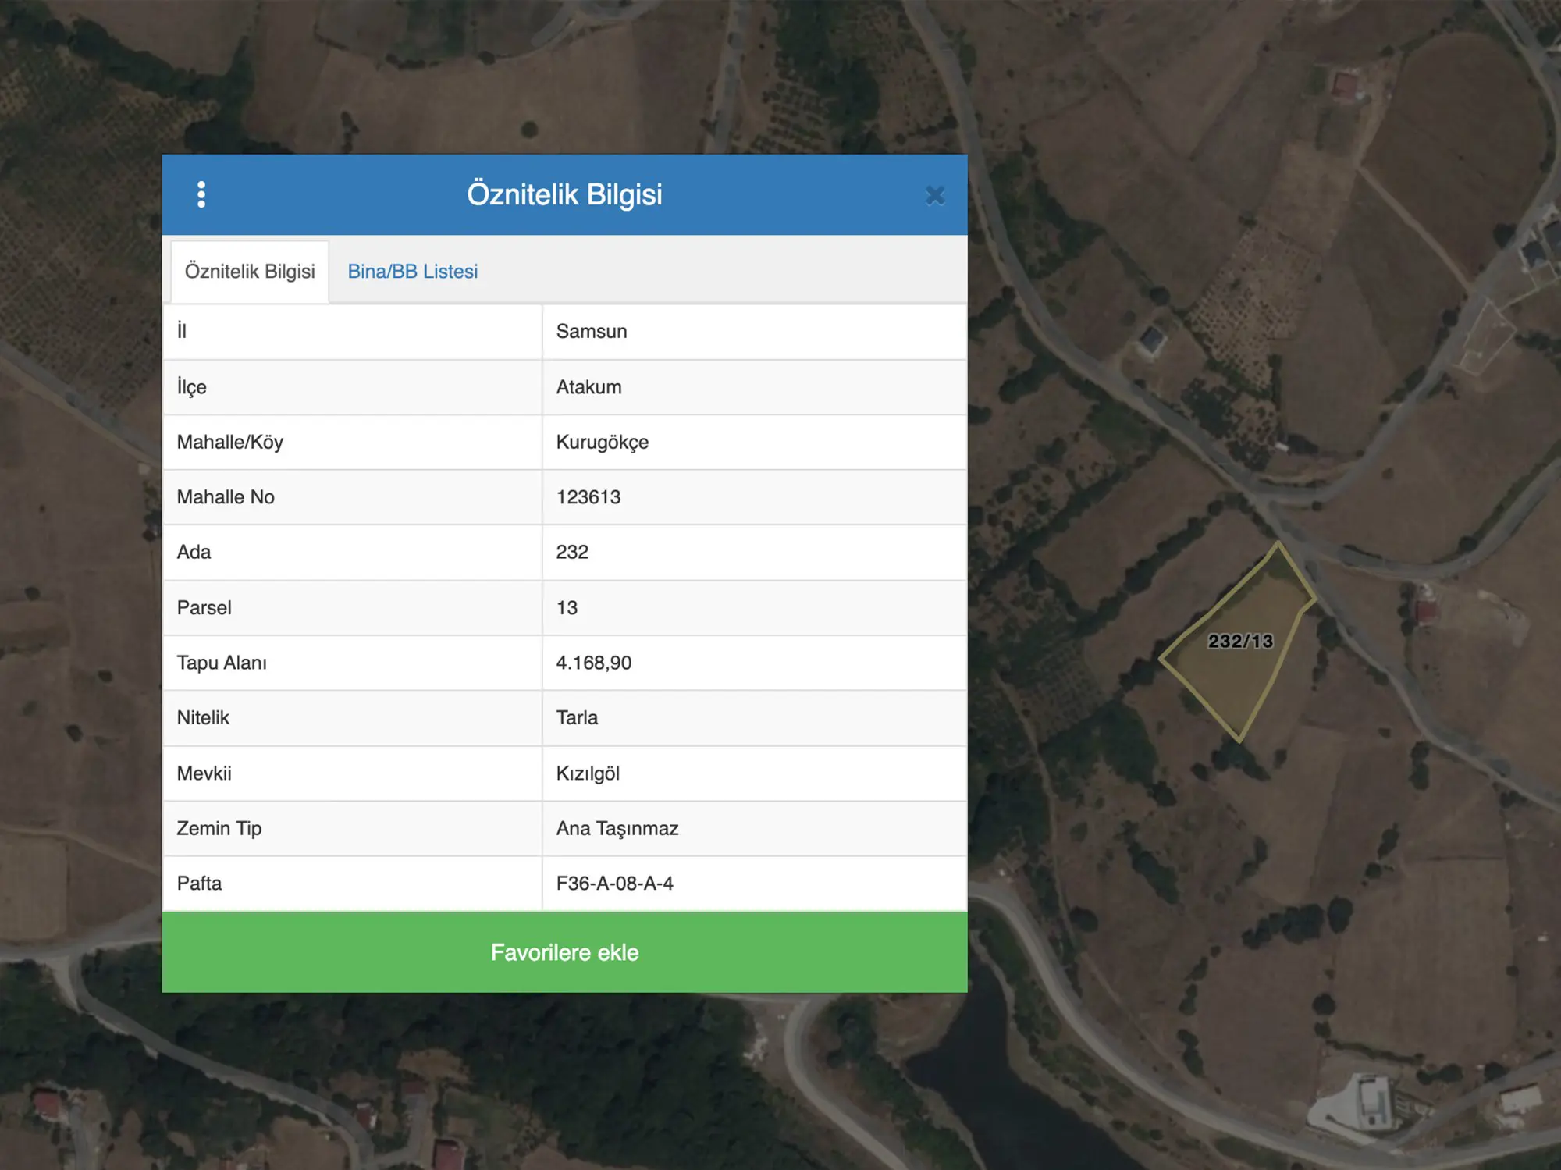Click the Kurugökçe neighborhood value
Viewport: 1561px width, 1170px height.
click(x=602, y=443)
